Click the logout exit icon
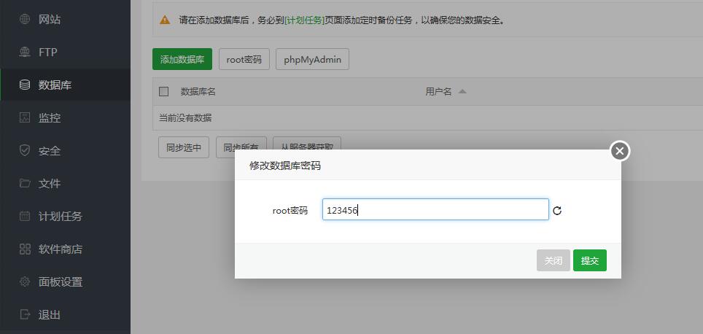The width and height of the screenshot is (703, 334). coord(25,315)
